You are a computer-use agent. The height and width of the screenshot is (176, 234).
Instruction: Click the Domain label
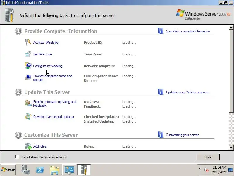point(91,81)
